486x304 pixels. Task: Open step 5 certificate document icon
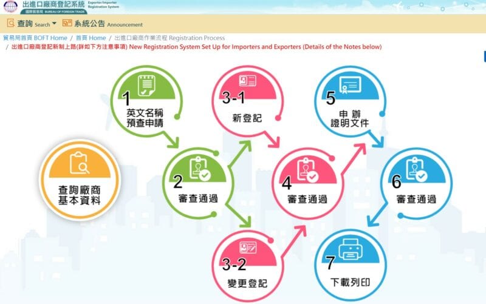click(350, 84)
